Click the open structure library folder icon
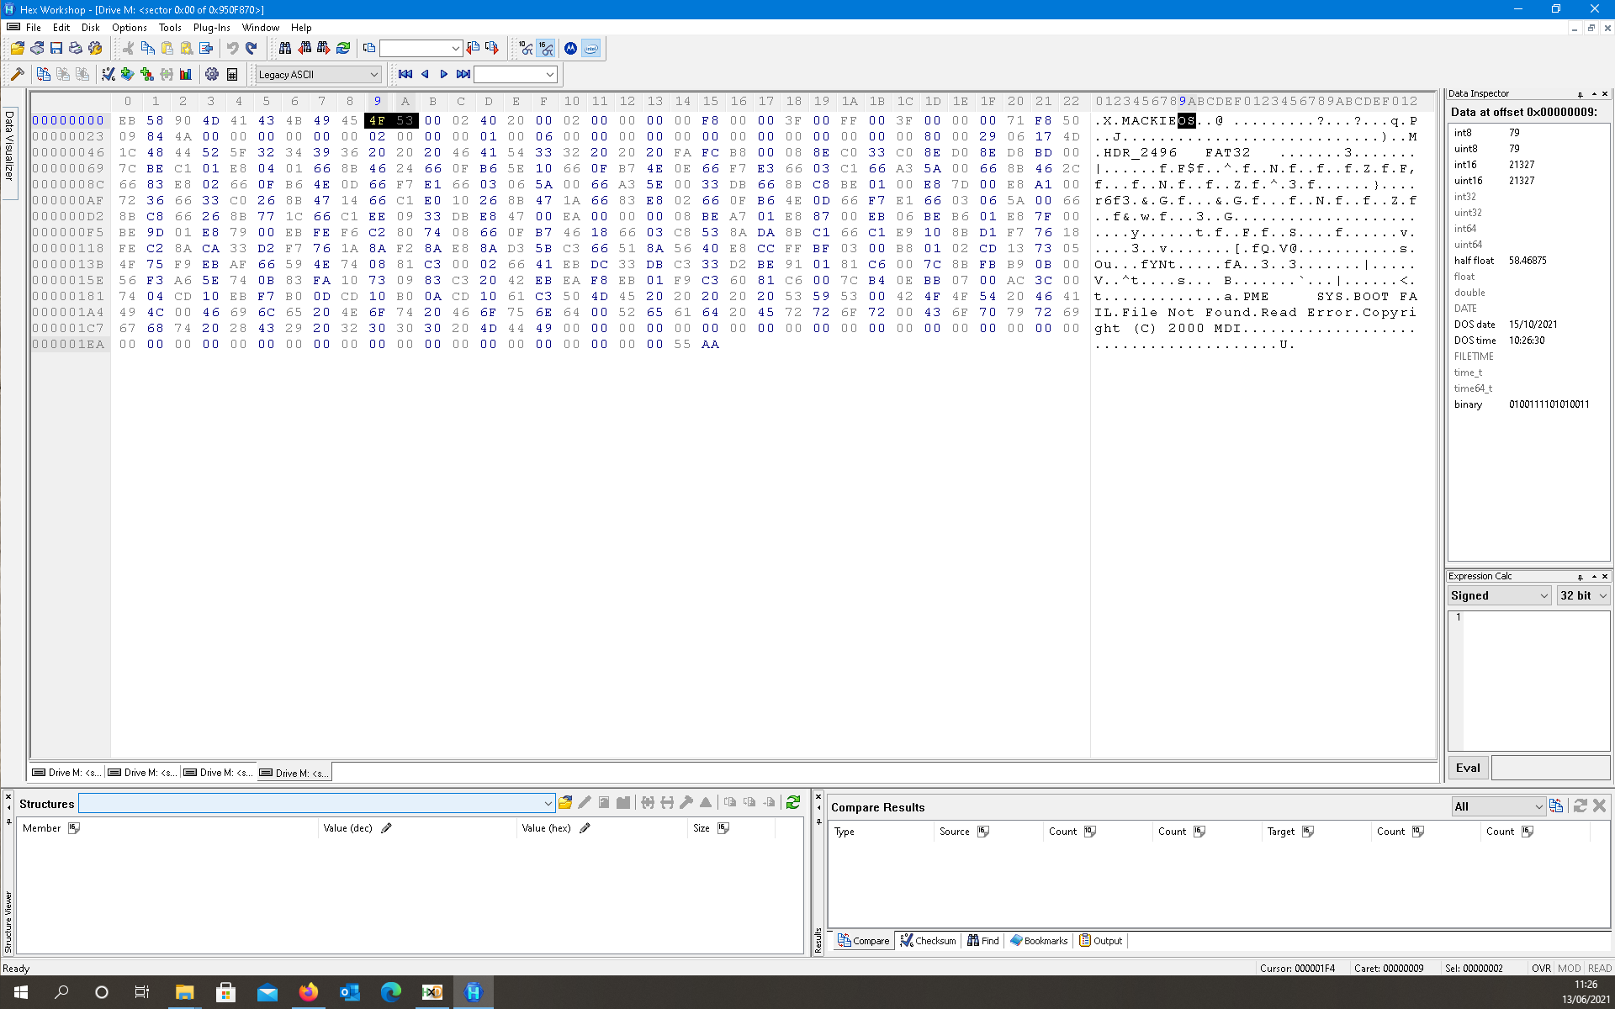1615x1009 pixels. point(565,803)
